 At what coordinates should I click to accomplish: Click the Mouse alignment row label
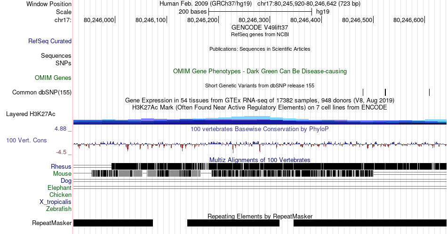click(62, 174)
